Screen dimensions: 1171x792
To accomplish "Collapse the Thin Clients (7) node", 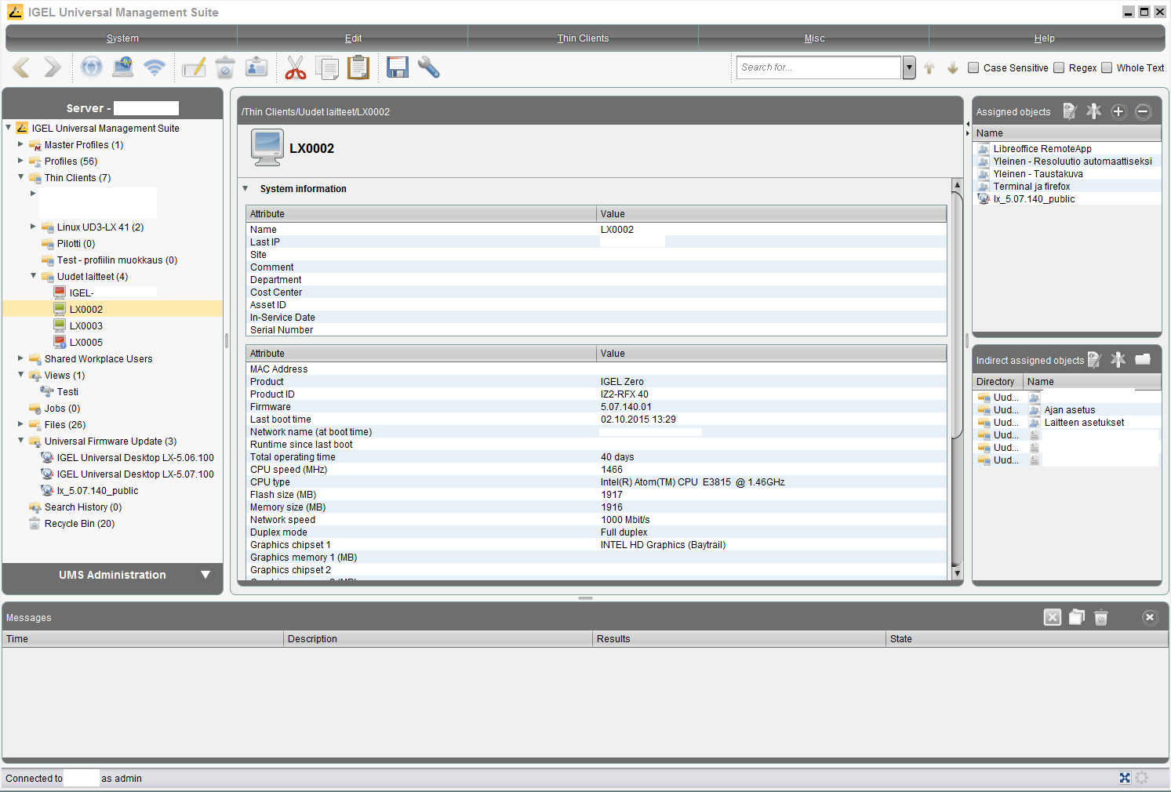I will pos(20,177).
